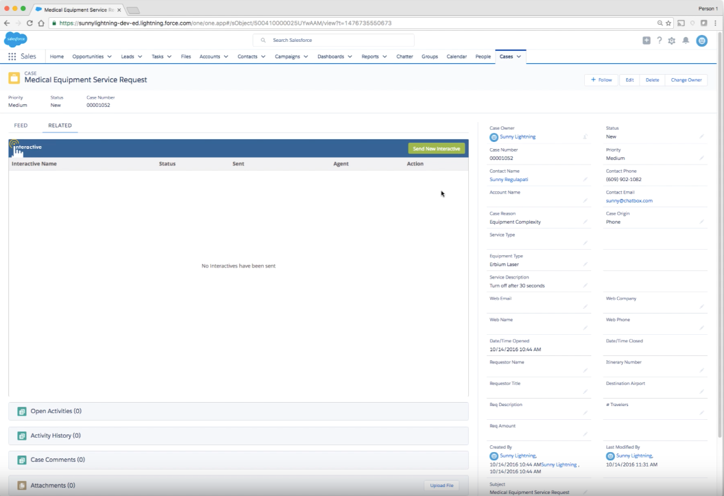
Task: Open the browser three-dot menu
Action: 716,23
